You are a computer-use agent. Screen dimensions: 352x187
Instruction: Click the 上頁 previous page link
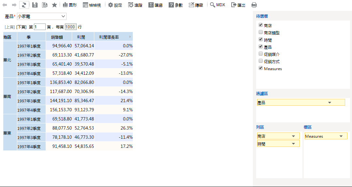(x=9, y=27)
